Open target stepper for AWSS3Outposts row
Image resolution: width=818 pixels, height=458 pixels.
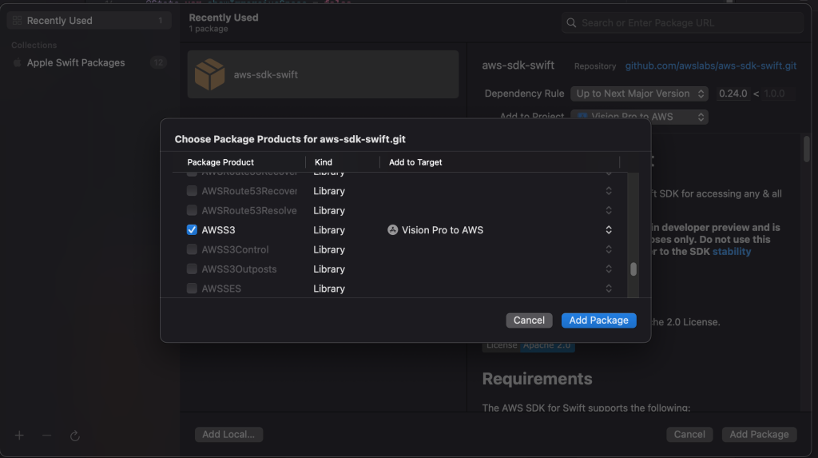coord(608,269)
